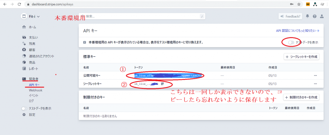Open Webhook in the sidebar submenu
Image resolution: width=329 pixels, height=135 pixels.
coord(36,90)
